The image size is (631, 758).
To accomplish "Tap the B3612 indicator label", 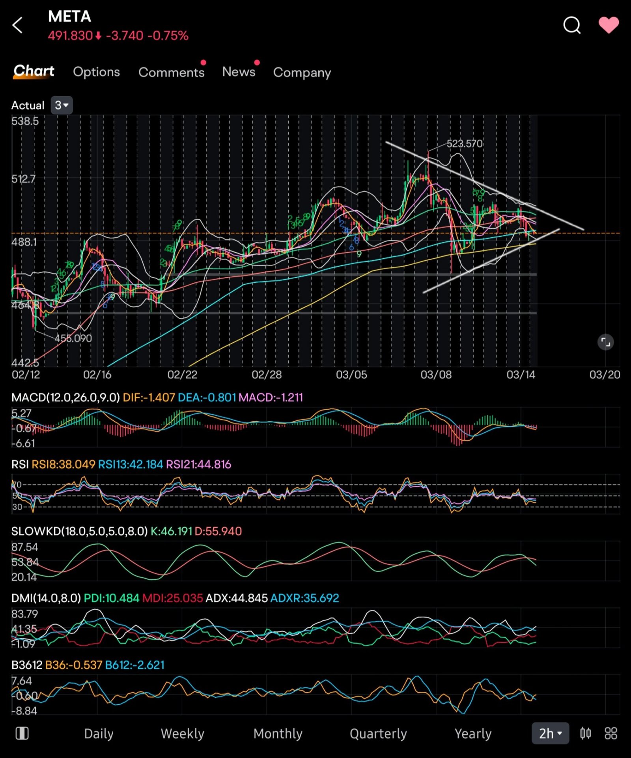I will (27, 665).
